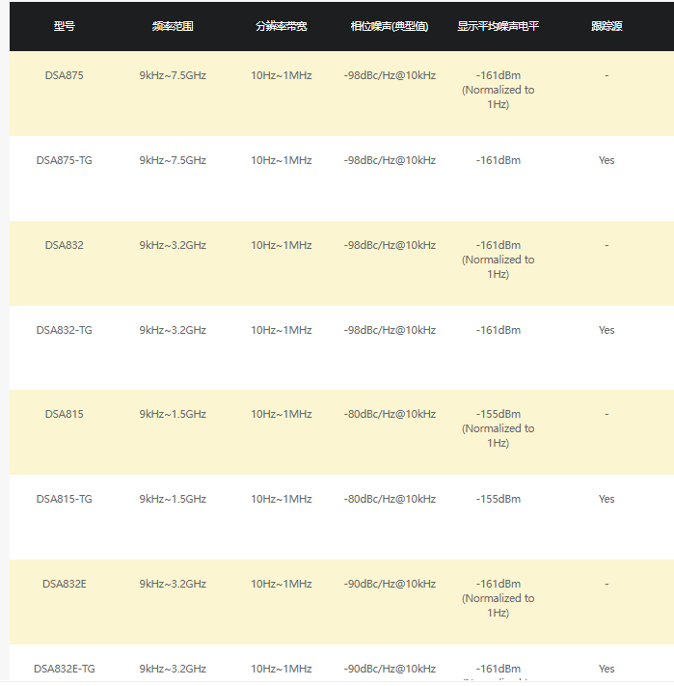Select the 显示平均噪声电平 column header
This screenshot has height=686, width=674.
coord(498,26)
